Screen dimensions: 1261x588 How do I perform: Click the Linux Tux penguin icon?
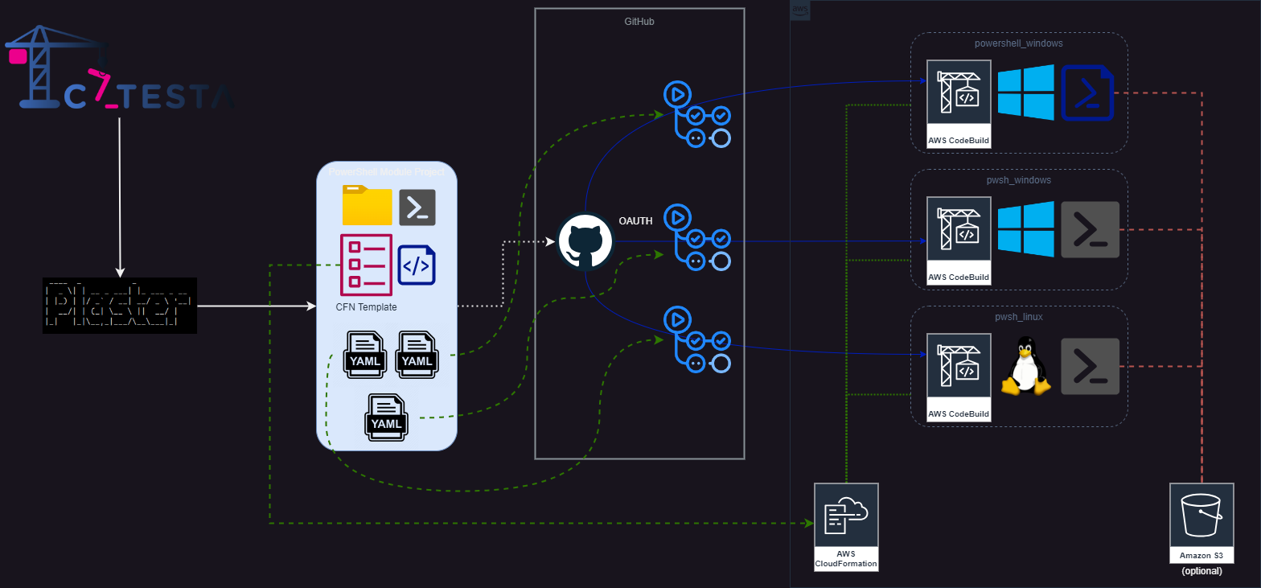[x=1026, y=366]
